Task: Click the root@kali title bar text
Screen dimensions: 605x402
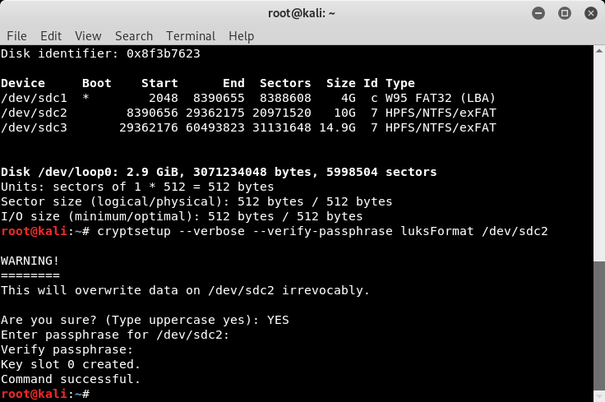Action: tap(302, 12)
